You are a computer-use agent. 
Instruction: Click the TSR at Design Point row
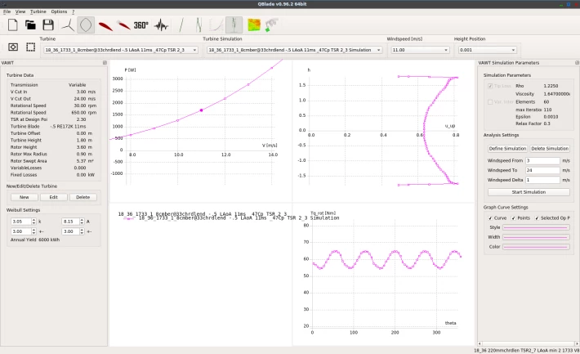pyautogui.click(x=53, y=119)
